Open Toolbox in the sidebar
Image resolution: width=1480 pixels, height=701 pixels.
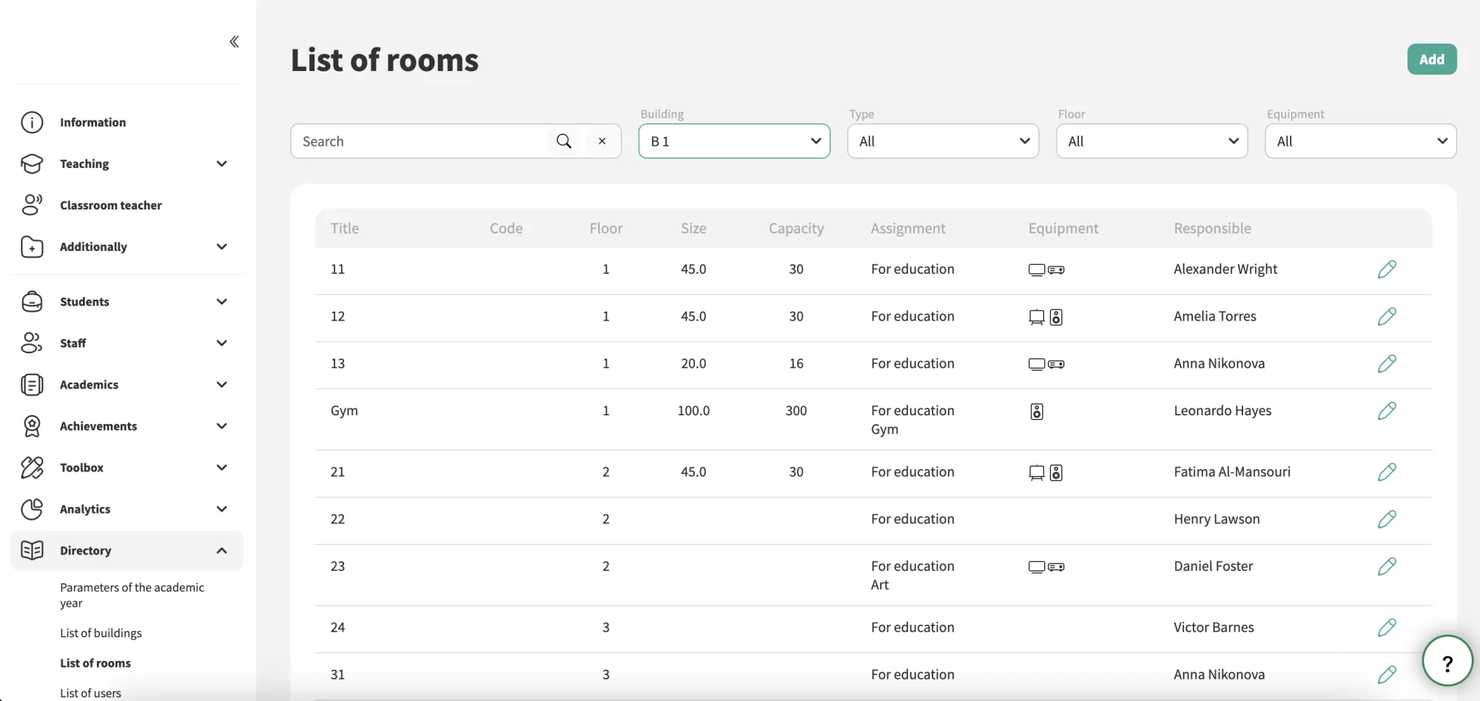tap(127, 467)
